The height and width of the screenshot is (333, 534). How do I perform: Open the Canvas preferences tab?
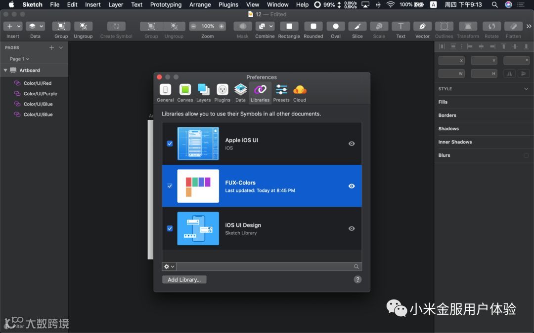[185, 93]
